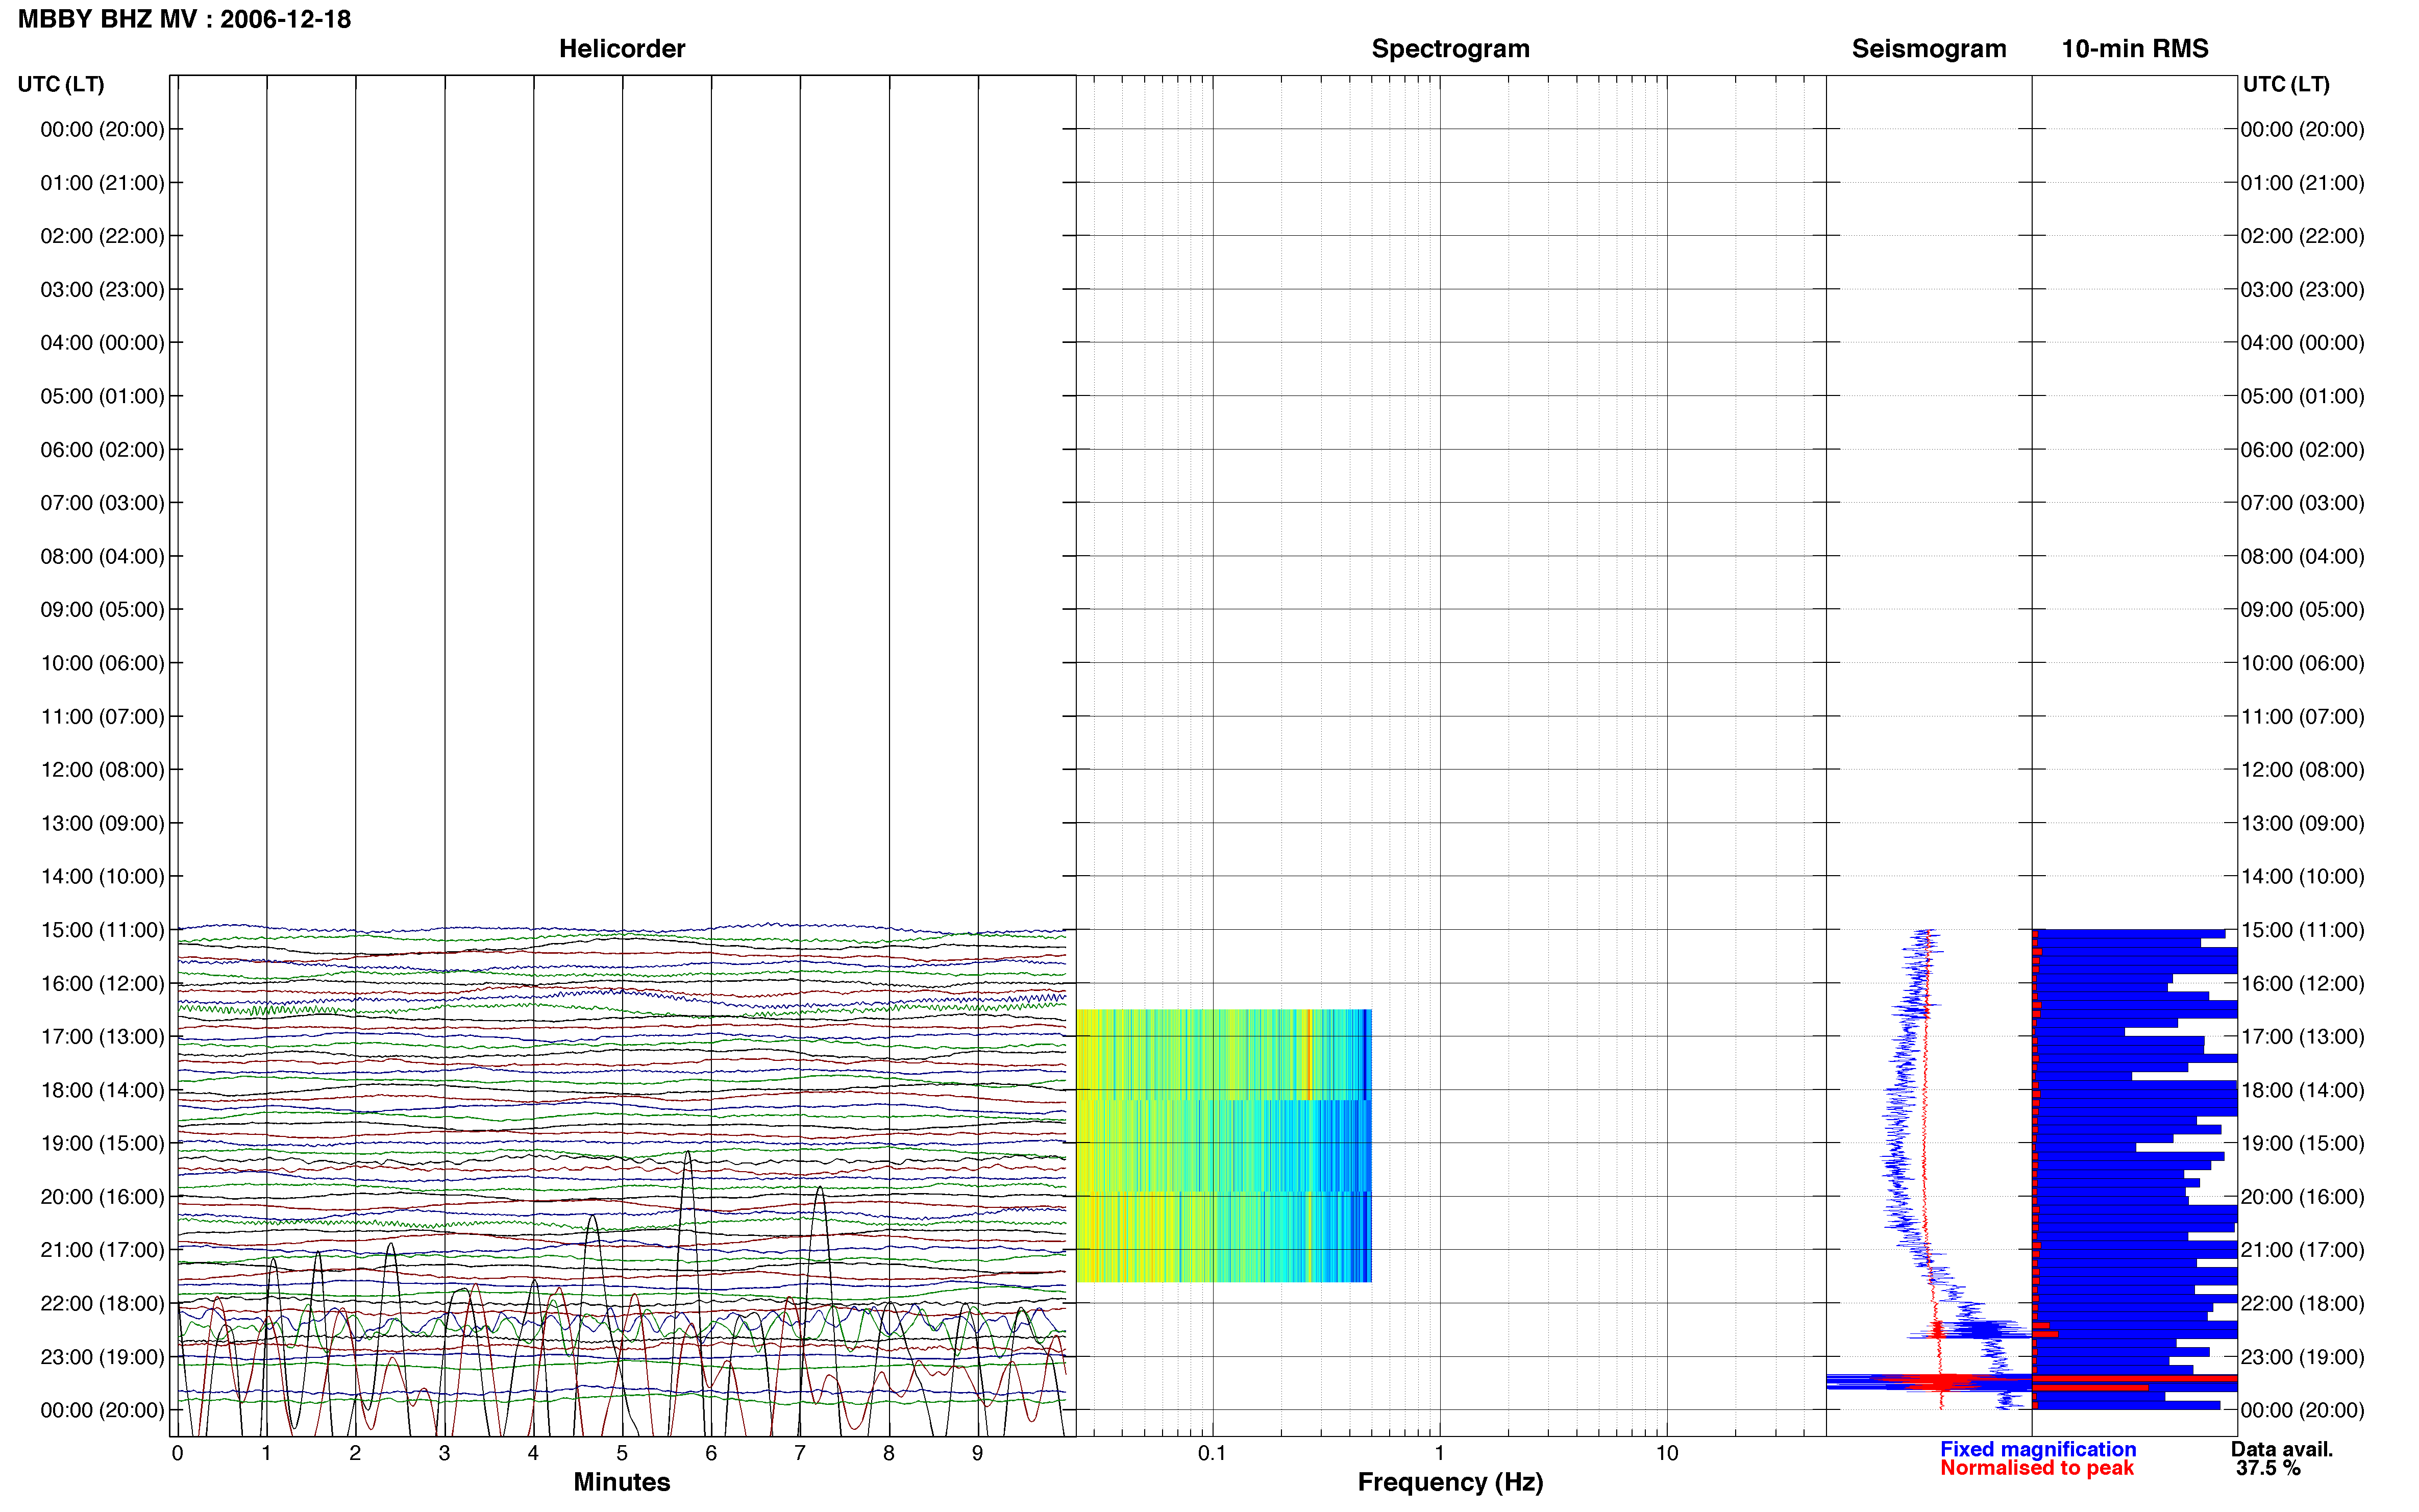Screen dimensions: 2419x1512
Task: Click left axis label '09:00 (05:00)'
Action: pos(102,609)
